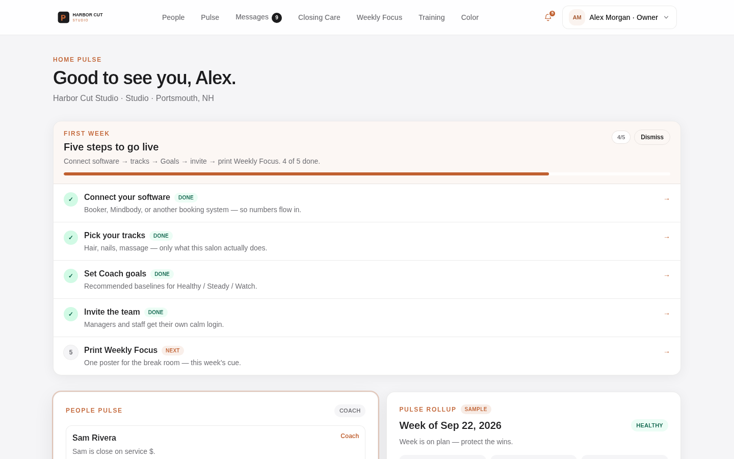Viewport: 734px width, 459px height.
Task: Open Print Weekly Focus via its arrow
Action: [x=667, y=352]
